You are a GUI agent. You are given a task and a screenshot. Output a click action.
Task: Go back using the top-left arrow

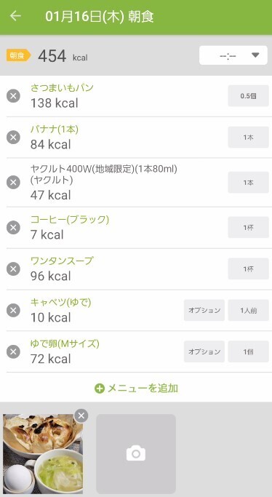click(x=15, y=16)
